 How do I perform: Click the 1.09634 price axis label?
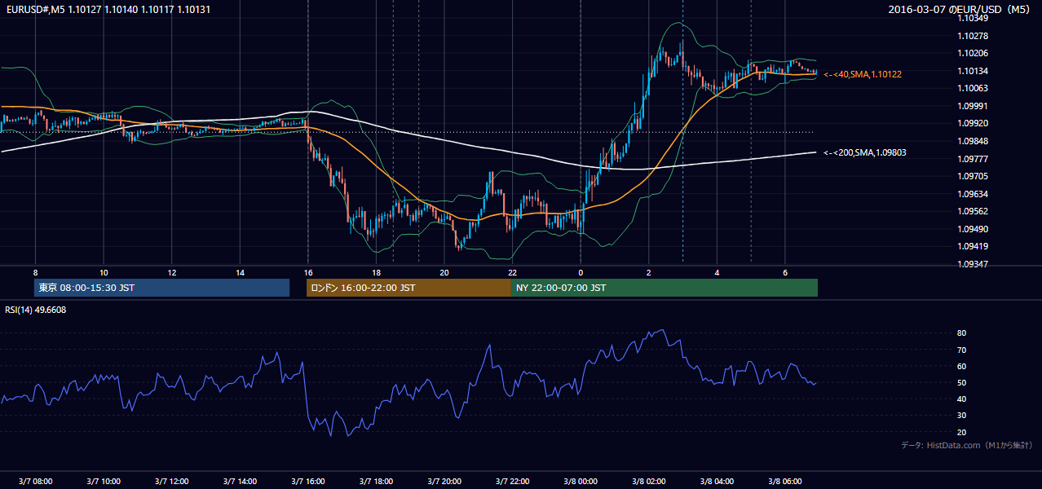pos(973,194)
